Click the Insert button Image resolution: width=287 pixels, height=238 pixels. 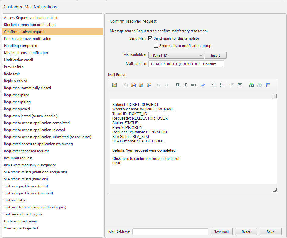coord(215,55)
